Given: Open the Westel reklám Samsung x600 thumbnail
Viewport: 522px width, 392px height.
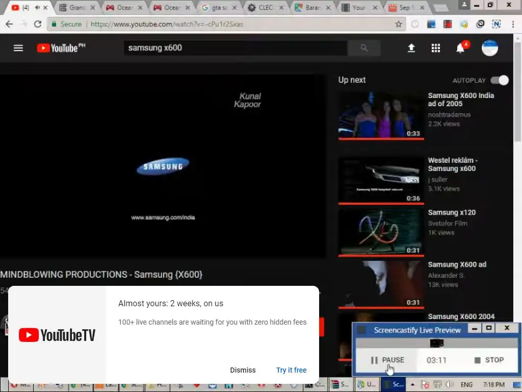Looking at the screenshot, I should [x=381, y=180].
